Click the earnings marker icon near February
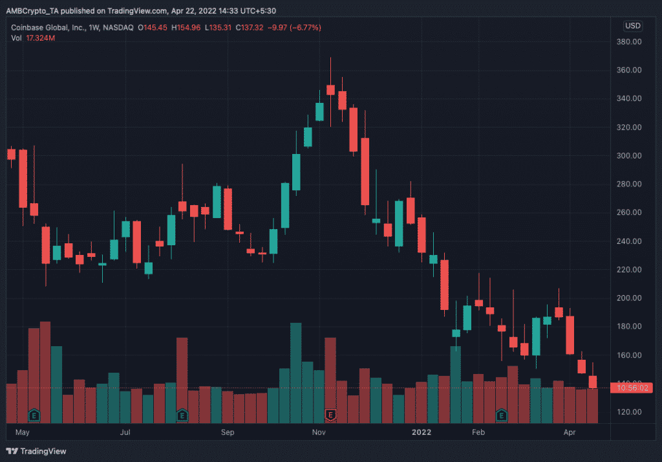Viewport: 662px width, 462px height. [x=502, y=415]
